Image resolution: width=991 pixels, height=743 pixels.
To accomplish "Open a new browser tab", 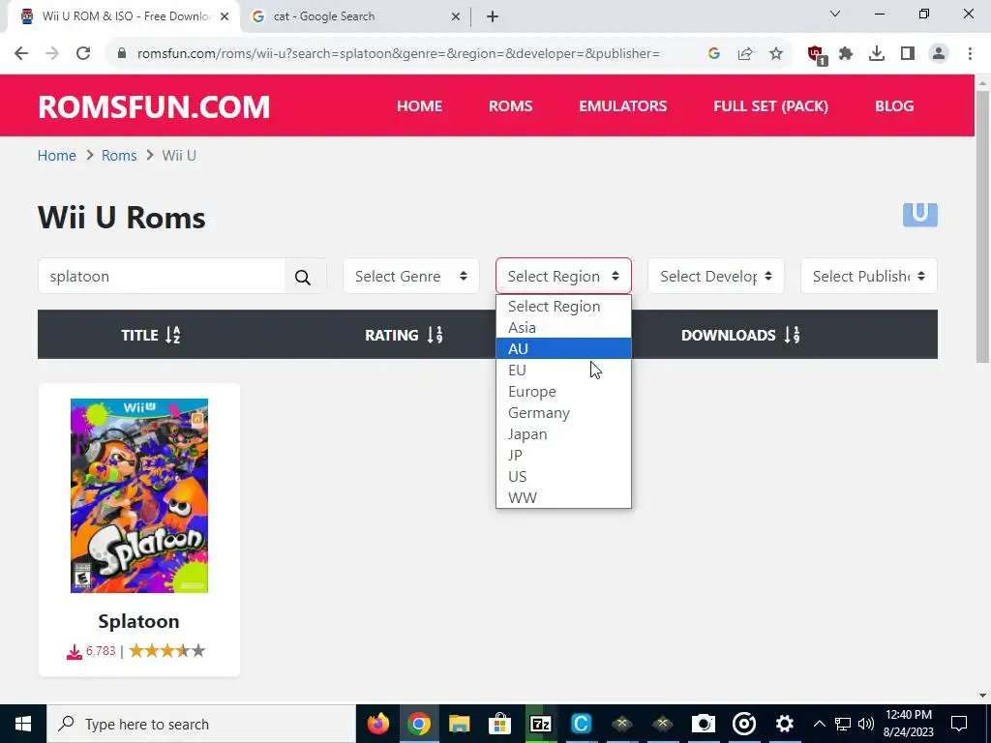I will pos(493,16).
